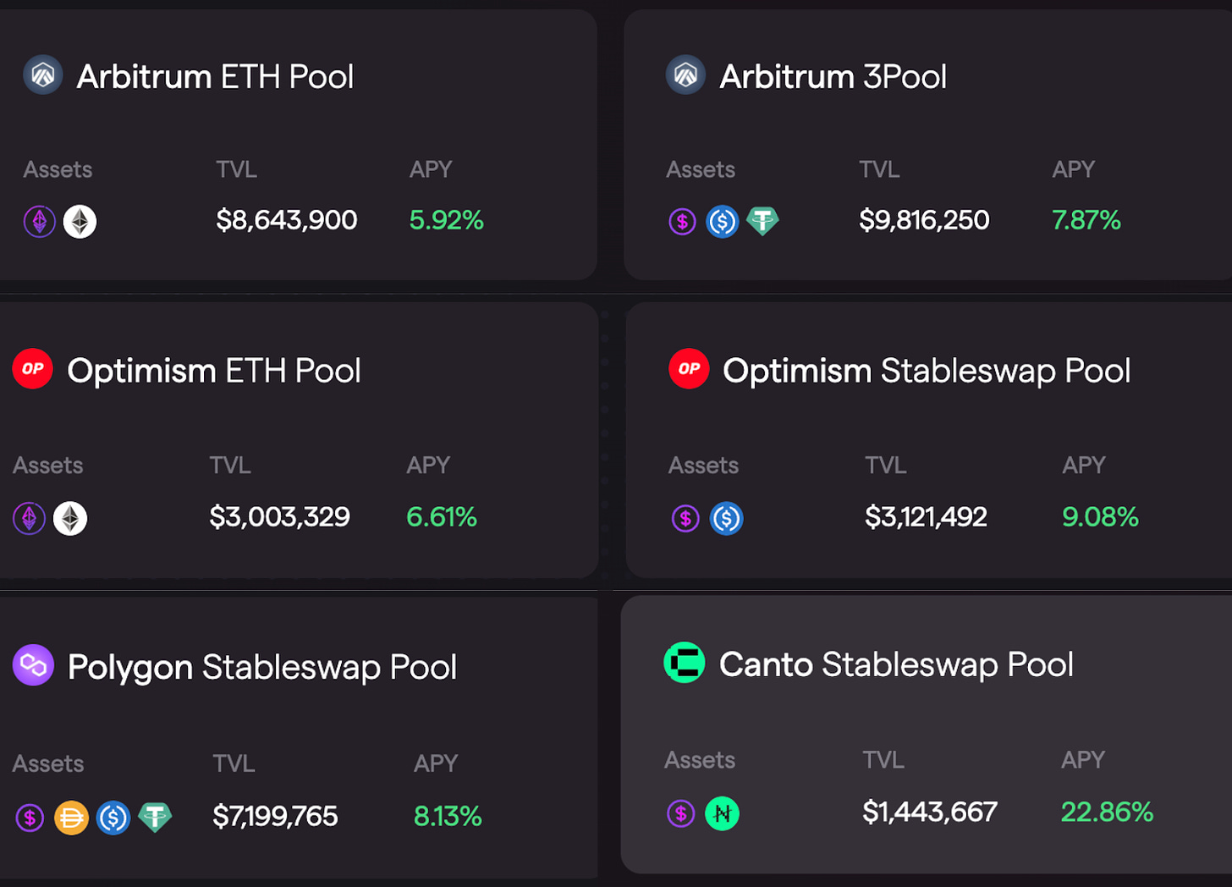The height and width of the screenshot is (887, 1232).
Task: Click the Optimism logo beside Optimism ETH Pool
Action: (33, 369)
